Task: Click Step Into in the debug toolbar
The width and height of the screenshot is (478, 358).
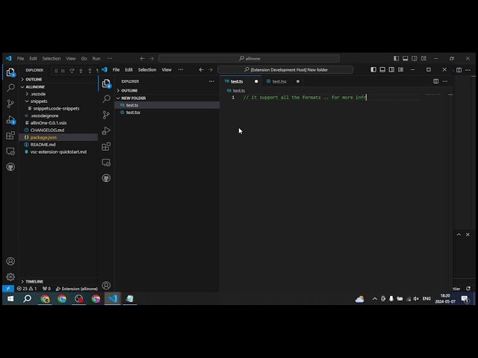Action: [x=81, y=71]
